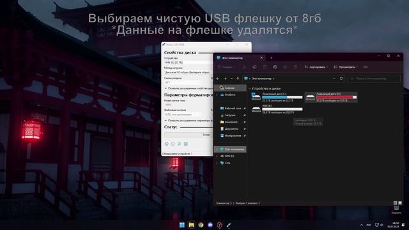Image resolution: width=409 pixels, height=230 pixels.
Task: Select Локальный диск (D:) drive
Action: point(331,97)
